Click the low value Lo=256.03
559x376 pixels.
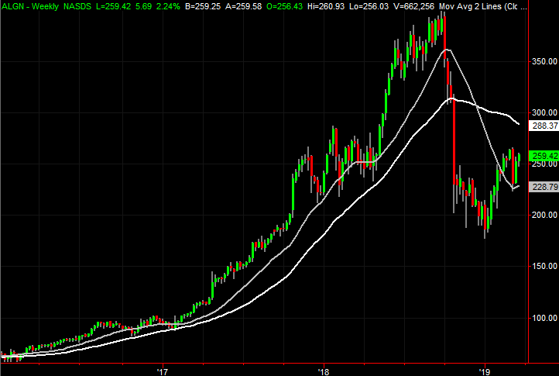click(x=369, y=6)
